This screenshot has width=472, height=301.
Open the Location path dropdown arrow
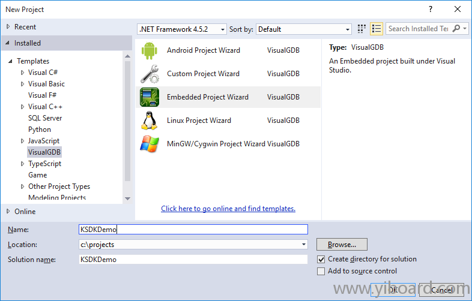coord(304,245)
